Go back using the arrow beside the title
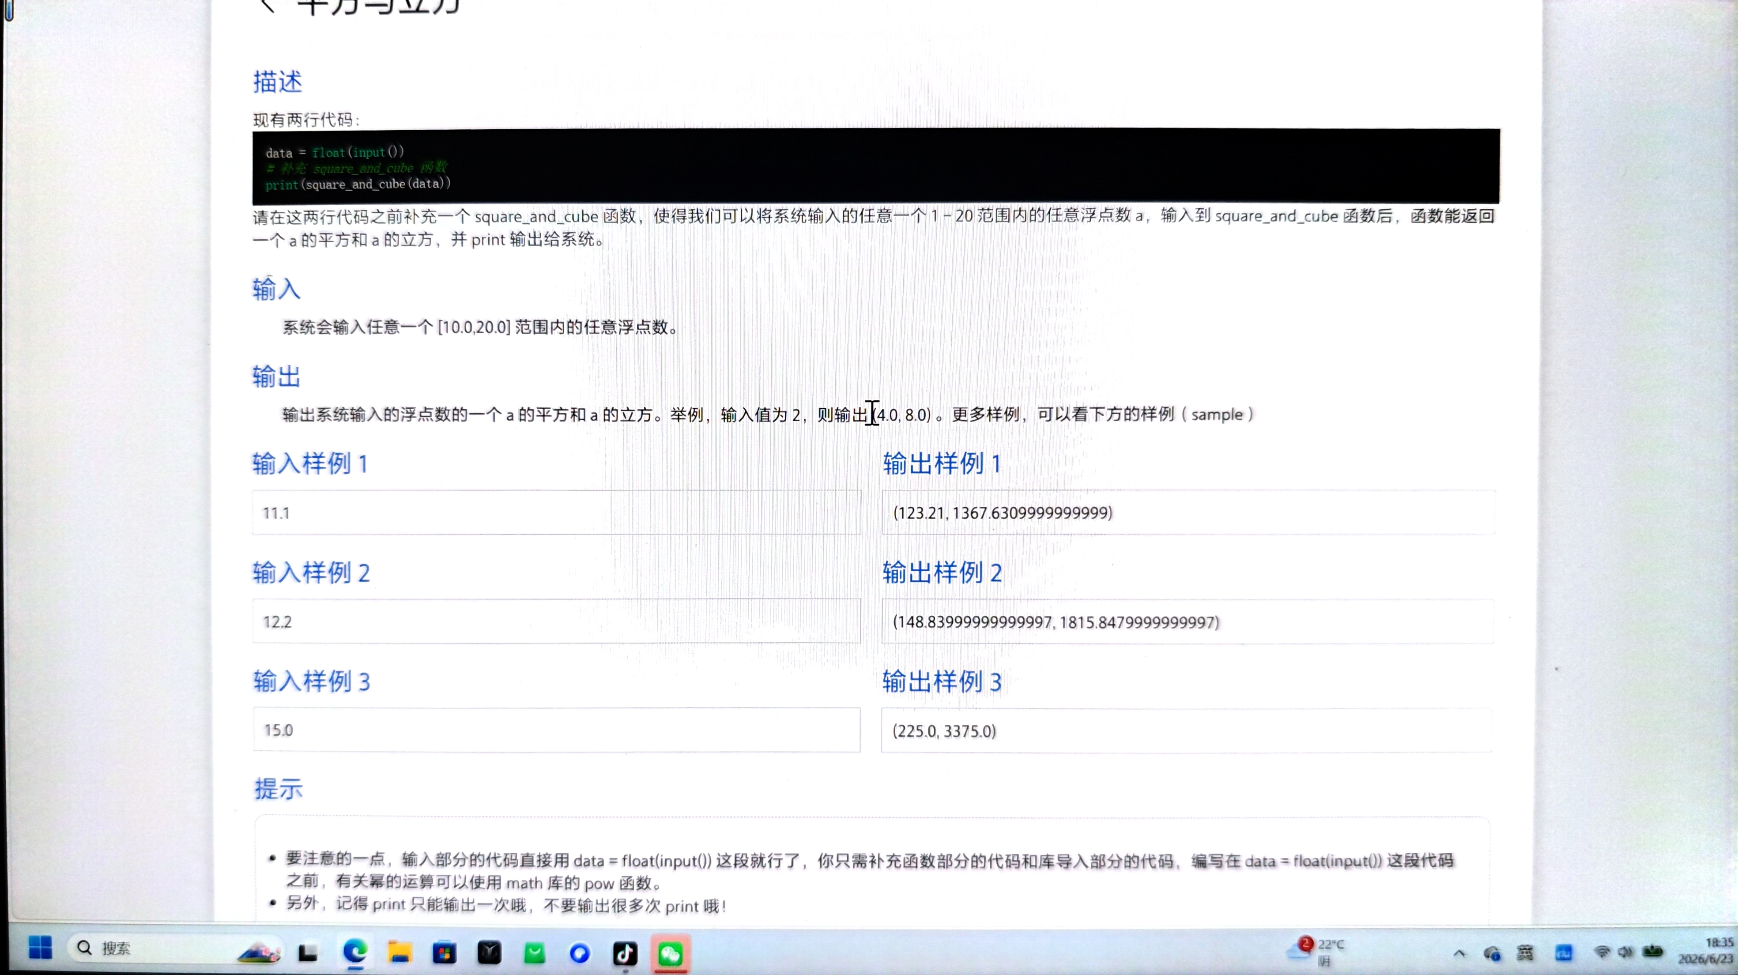Screen dimensions: 1738x975 pos(267,5)
